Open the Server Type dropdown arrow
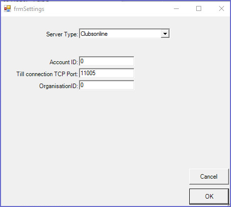 [x=165, y=34]
